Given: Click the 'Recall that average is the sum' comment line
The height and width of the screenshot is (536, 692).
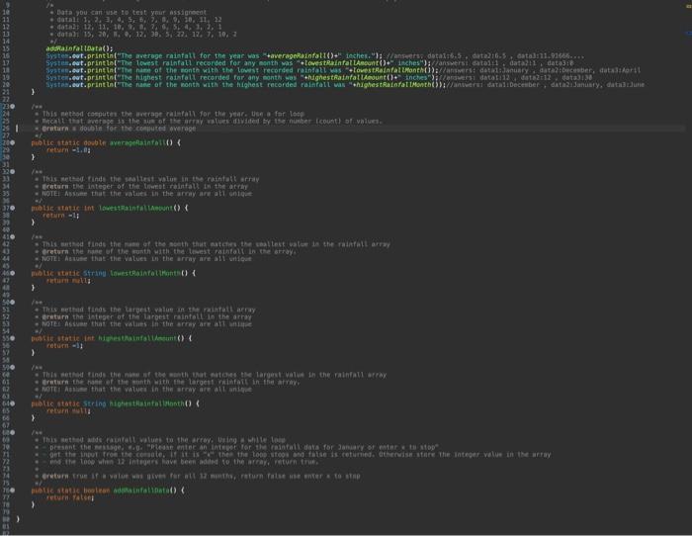Looking at the screenshot, I should point(209,121).
